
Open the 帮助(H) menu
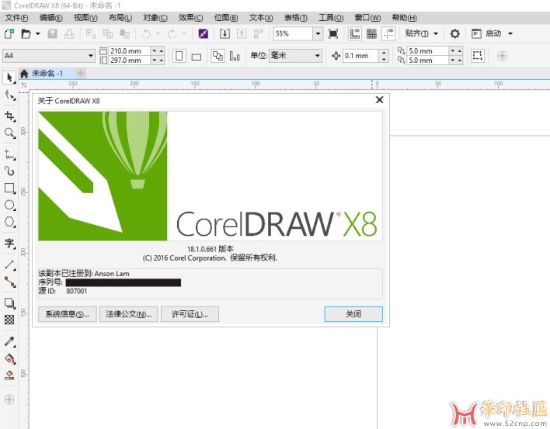pyautogui.click(x=404, y=18)
